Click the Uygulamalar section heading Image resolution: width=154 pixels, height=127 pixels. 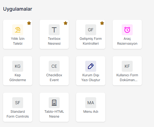coord(18,9)
